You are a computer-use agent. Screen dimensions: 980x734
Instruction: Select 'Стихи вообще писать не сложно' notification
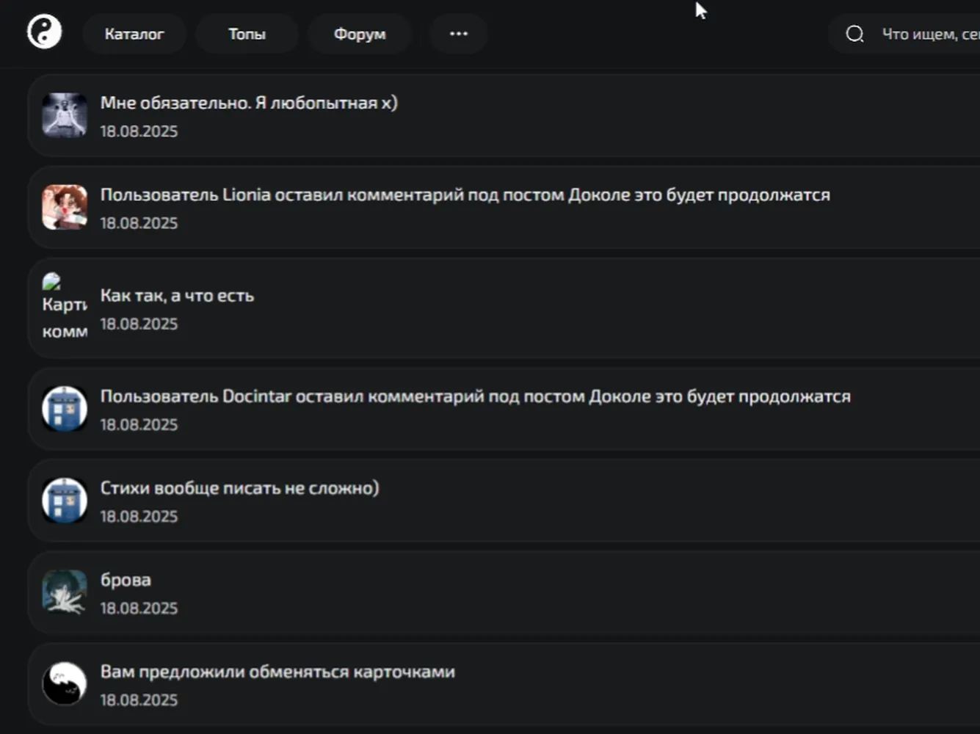point(240,488)
